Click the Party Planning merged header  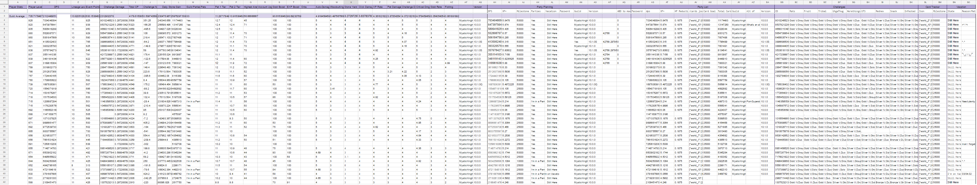coord(545,7)
